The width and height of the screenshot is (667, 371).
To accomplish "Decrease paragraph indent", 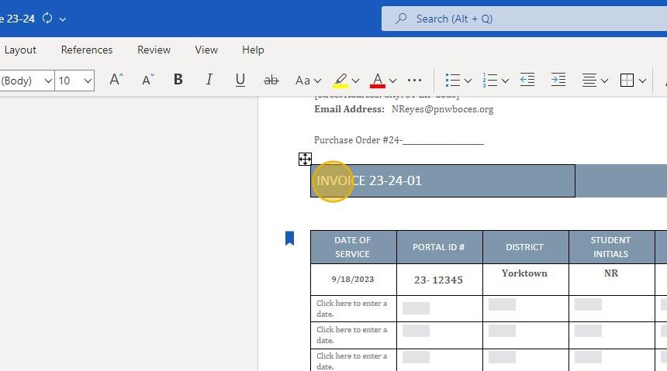I will (x=527, y=80).
